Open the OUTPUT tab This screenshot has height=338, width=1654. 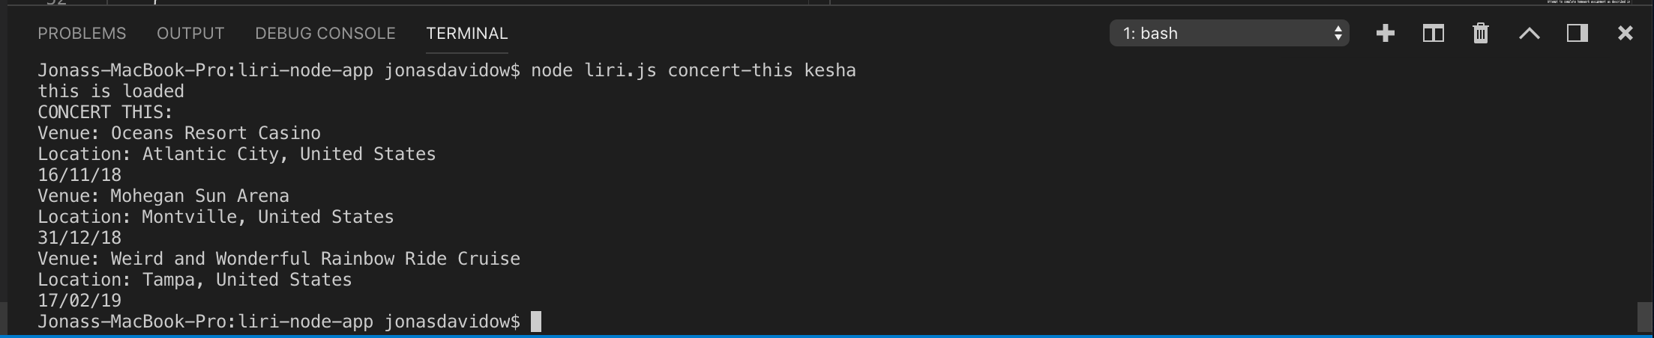pyautogui.click(x=190, y=34)
